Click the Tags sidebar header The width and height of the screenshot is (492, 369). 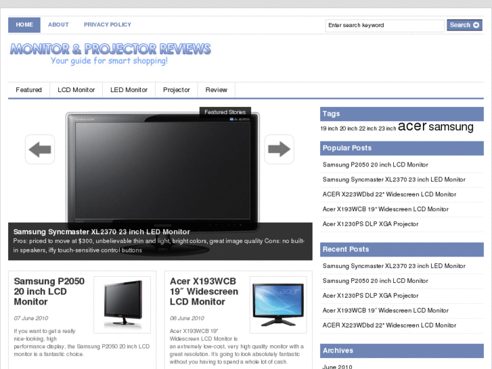coord(401,114)
